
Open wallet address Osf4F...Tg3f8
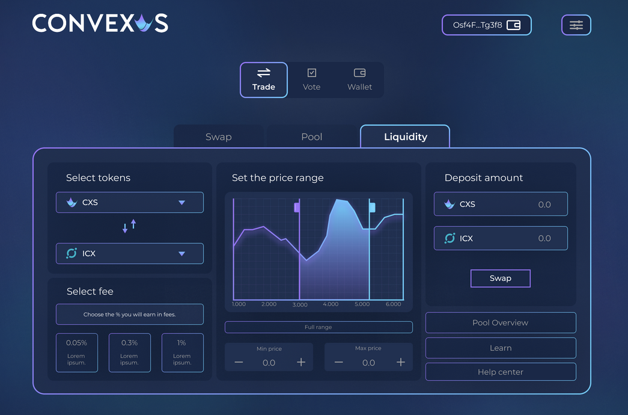pos(486,25)
